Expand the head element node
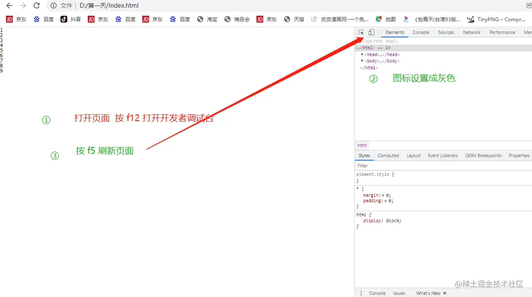 coord(362,54)
